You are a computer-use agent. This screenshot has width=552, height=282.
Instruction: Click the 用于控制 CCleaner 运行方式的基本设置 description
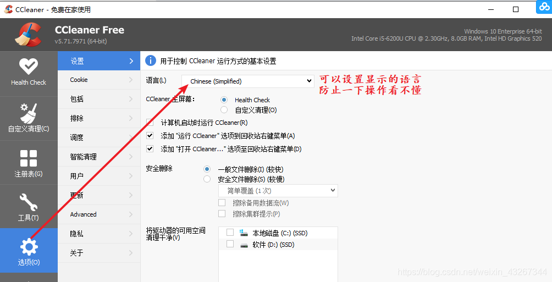218,61
